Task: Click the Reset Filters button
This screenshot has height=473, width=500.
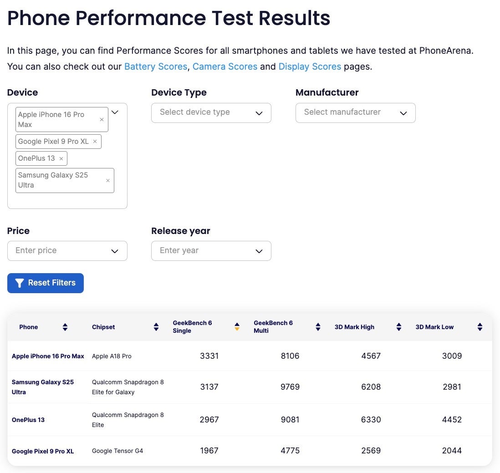Action: tap(46, 283)
